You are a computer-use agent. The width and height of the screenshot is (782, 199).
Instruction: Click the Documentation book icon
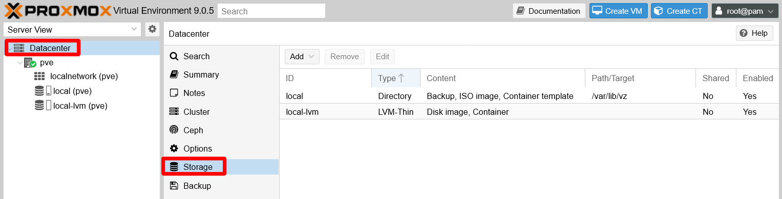pos(521,11)
